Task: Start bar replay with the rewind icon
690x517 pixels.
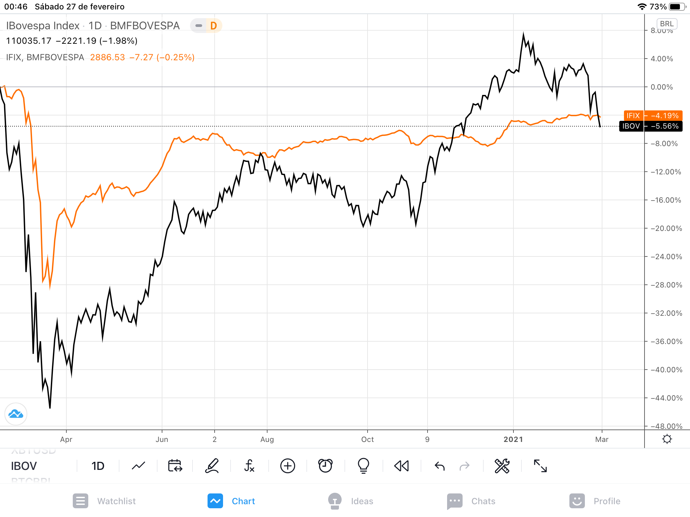Action: [401, 466]
